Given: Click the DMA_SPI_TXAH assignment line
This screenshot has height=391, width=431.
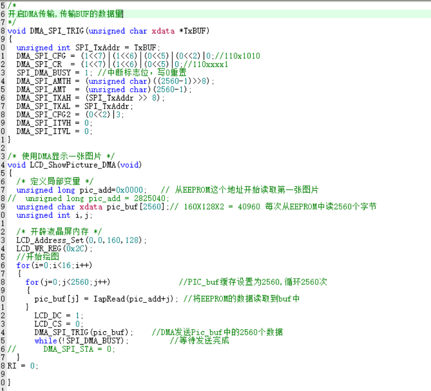Looking at the screenshot, I should pos(90,98).
